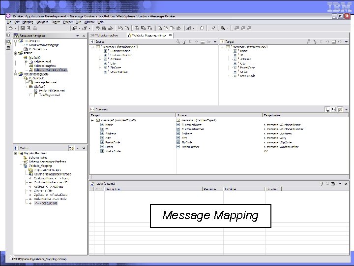The height and width of the screenshot is (266, 354).
Task: Click the Print toolbar icon
Action: point(35,28)
